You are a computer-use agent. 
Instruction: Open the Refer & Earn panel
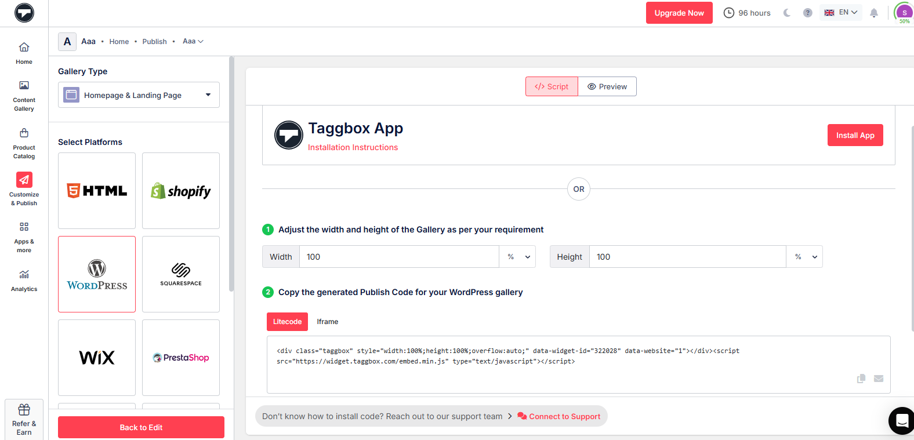[24, 419]
